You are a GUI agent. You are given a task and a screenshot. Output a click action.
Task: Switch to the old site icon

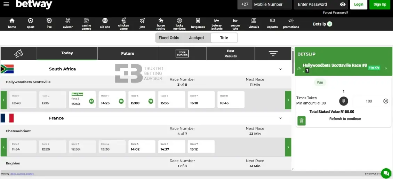point(105,21)
